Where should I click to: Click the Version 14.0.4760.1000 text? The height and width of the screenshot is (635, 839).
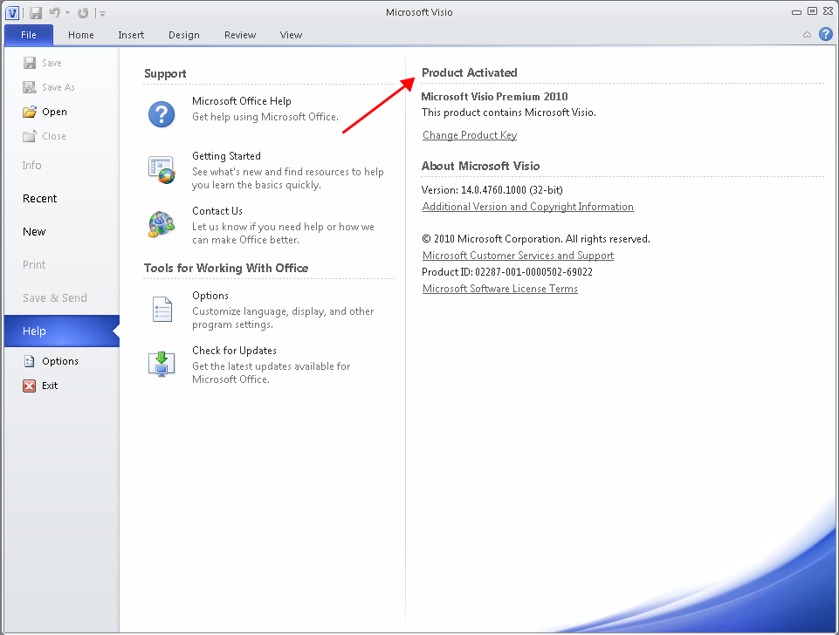tap(492, 190)
